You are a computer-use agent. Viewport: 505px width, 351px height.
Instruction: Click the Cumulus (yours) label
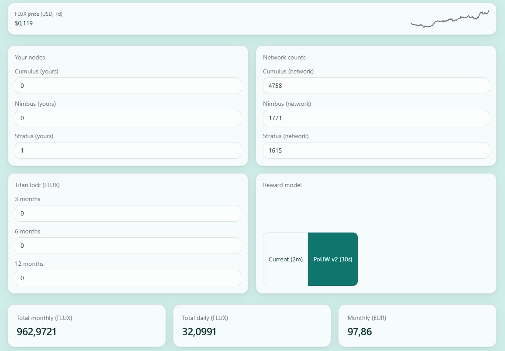[37, 71]
